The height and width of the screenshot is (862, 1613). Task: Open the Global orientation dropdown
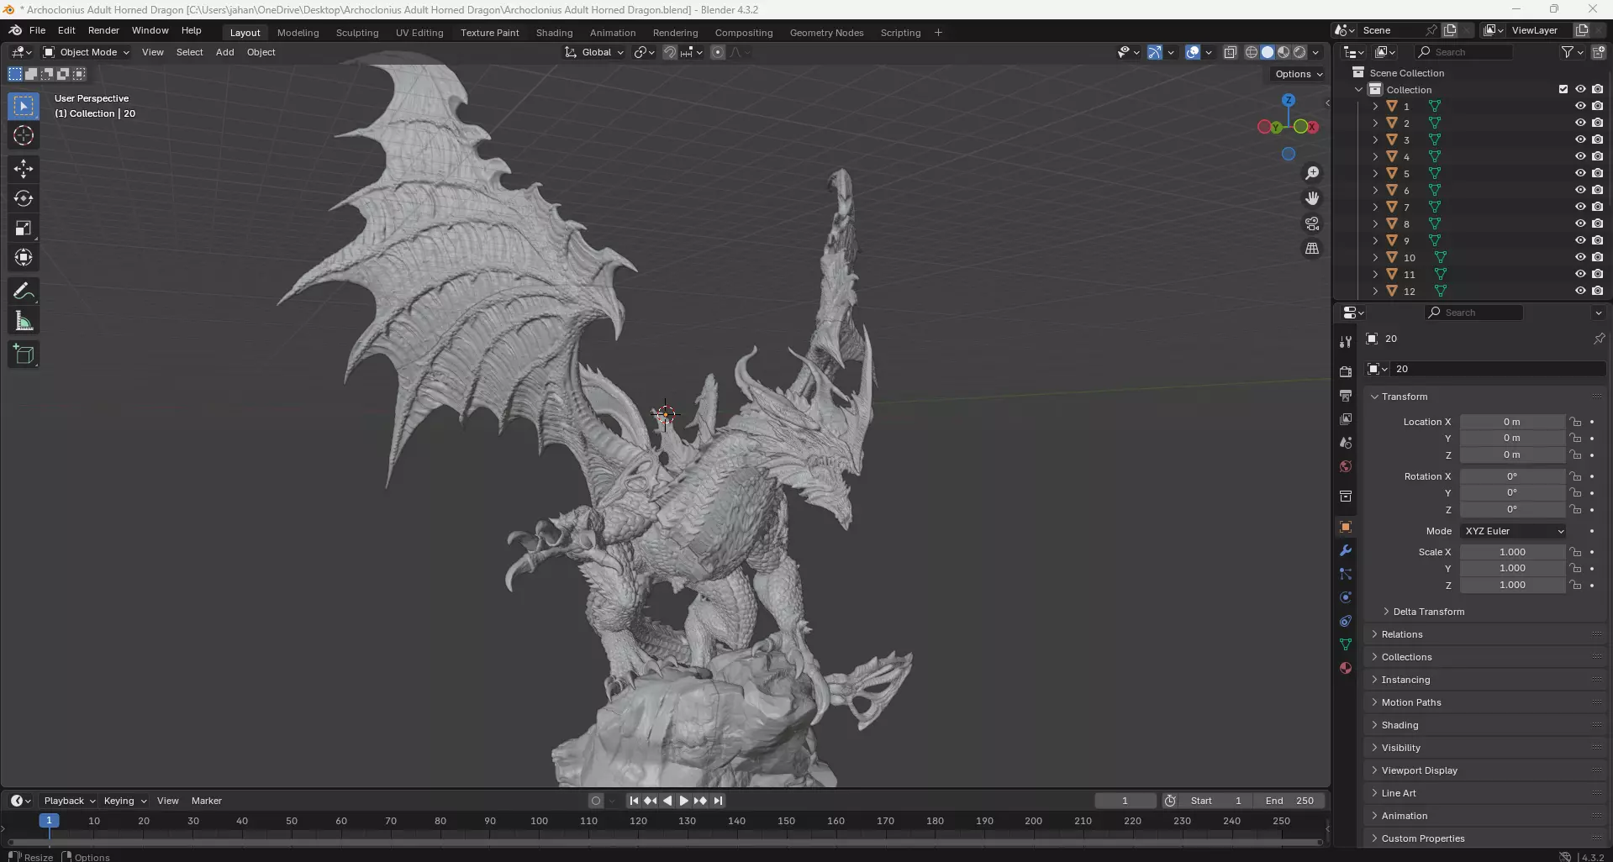click(x=595, y=52)
